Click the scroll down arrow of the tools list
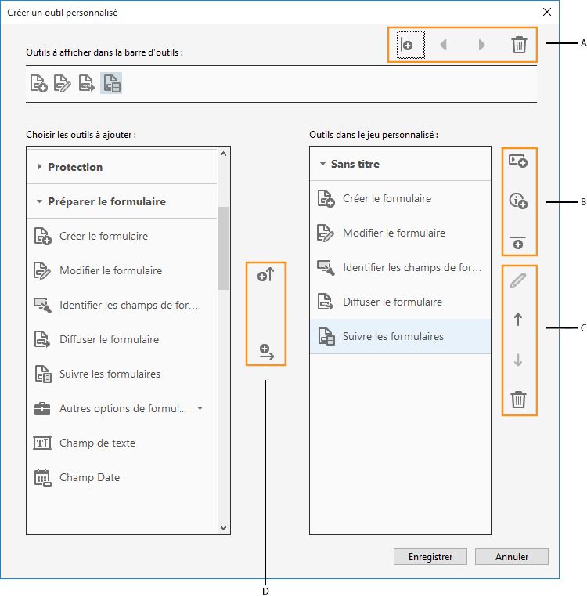The width and height of the screenshot is (587, 597). 223,528
